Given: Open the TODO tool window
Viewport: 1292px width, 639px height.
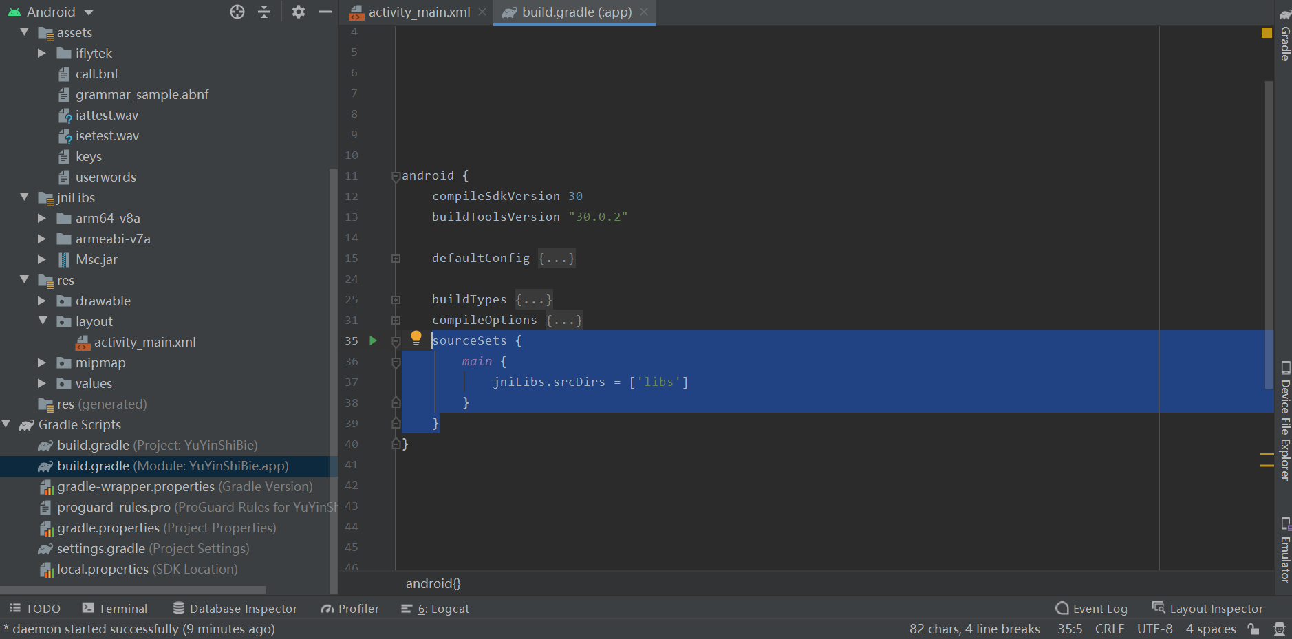Looking at the screenshot, I should click(x=35, y=609).
